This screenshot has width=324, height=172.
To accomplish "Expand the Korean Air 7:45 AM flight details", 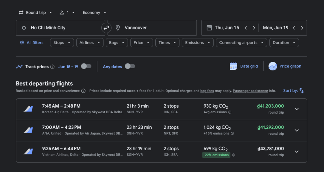I will (296, 109).
